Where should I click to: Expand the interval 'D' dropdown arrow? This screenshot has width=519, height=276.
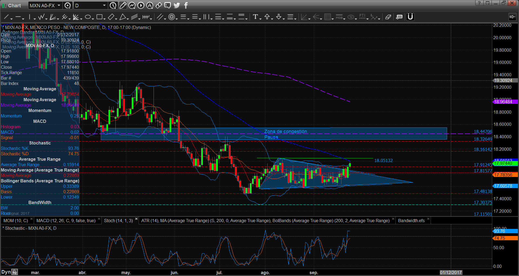(104, 5)
